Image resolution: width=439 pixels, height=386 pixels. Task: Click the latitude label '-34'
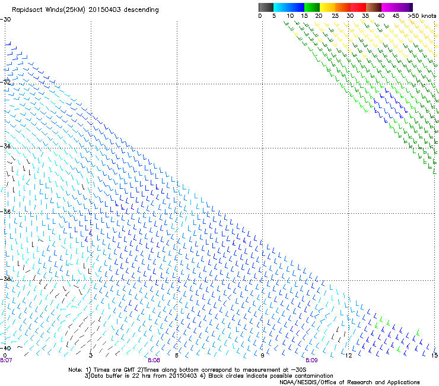pos(5,146)
